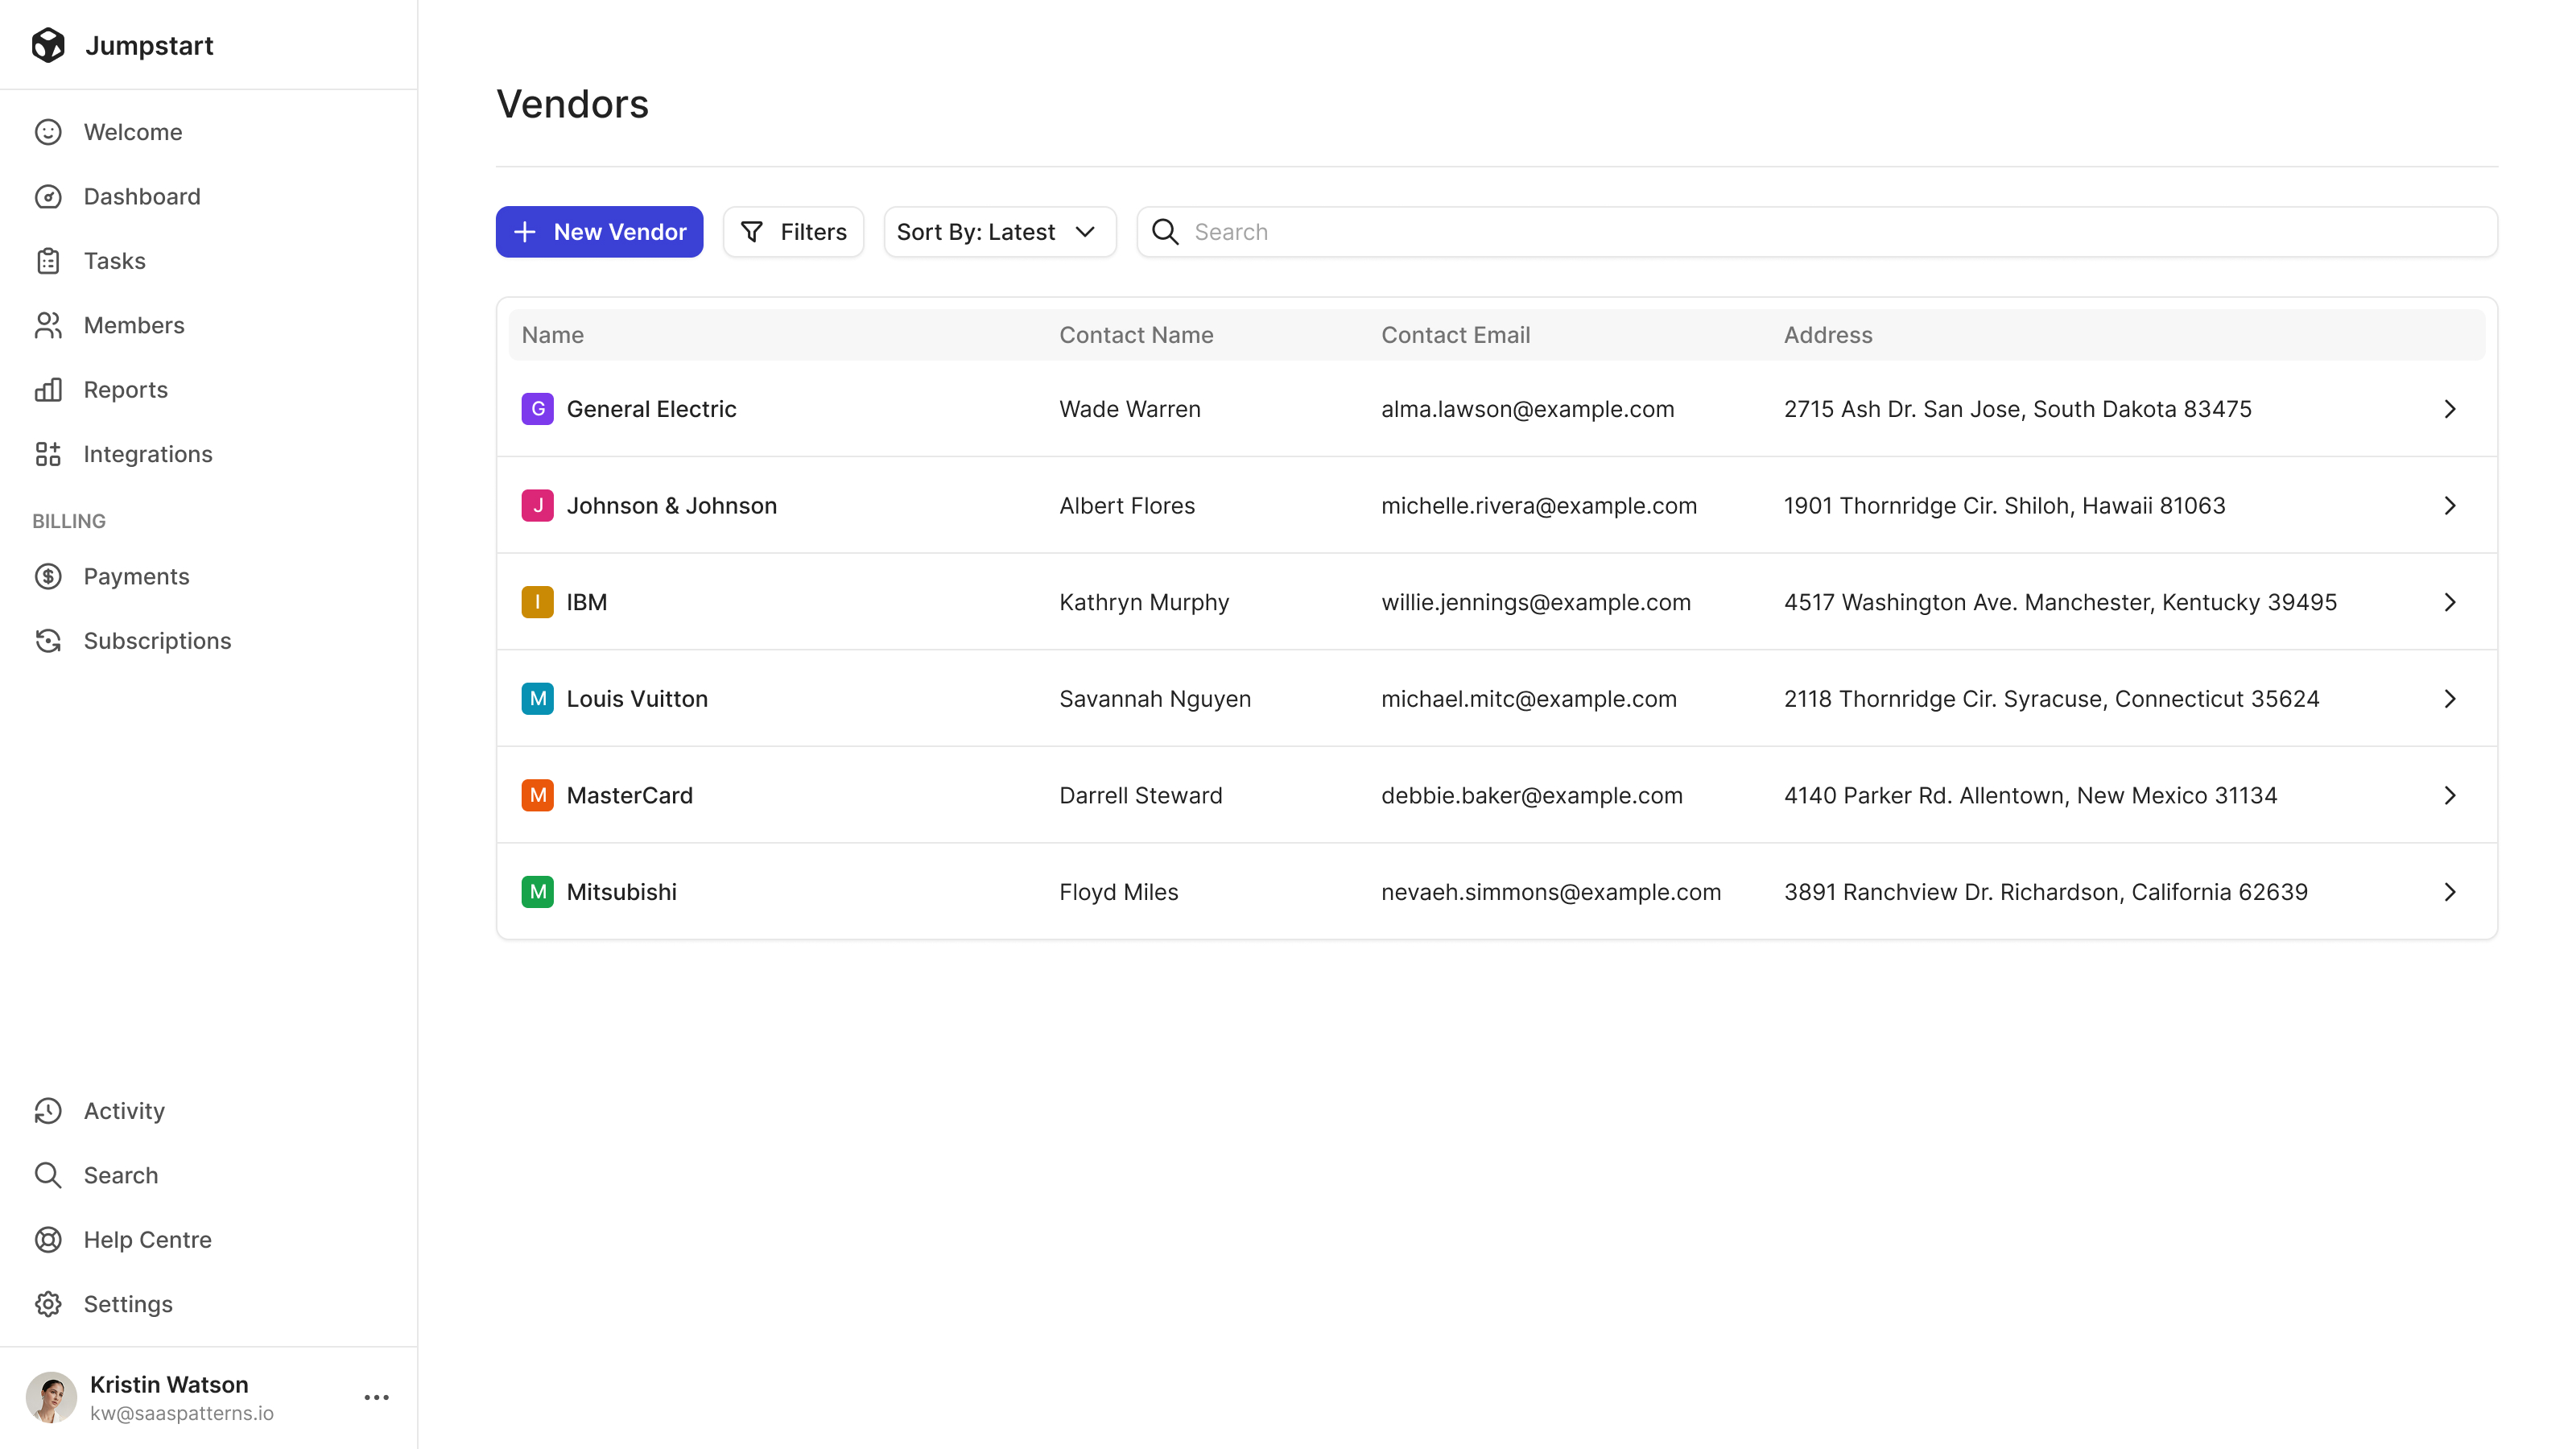Screen dimensions: 2576x1449
Task: Click the Dashboard gauge icon
Action: tap(48, 196)
